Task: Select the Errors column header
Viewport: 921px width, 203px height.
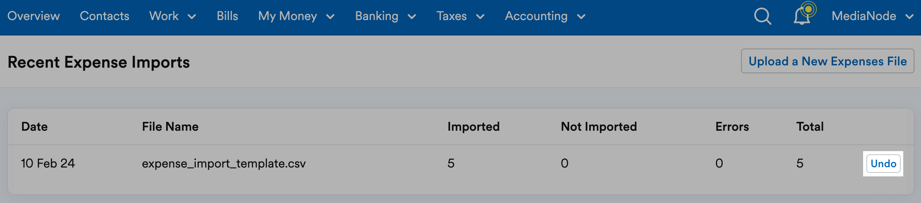Action: tap(732, 127)
